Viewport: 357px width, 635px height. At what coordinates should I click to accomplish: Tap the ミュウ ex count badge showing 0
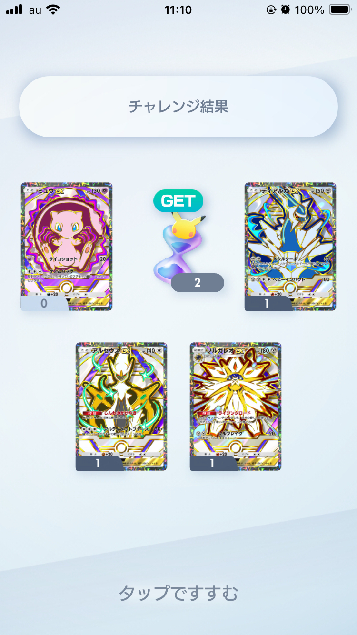pos(44,303)
